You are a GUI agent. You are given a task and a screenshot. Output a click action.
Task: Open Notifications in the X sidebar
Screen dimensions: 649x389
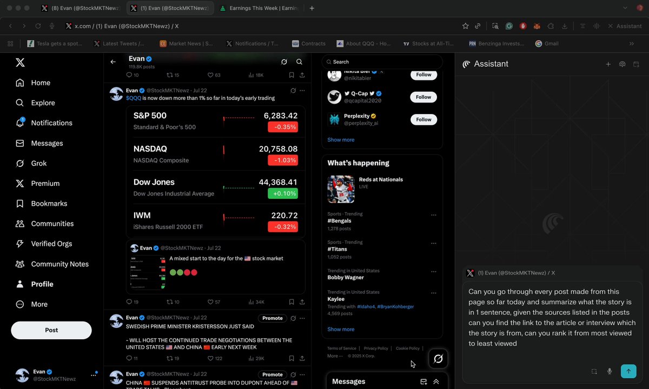44,123
